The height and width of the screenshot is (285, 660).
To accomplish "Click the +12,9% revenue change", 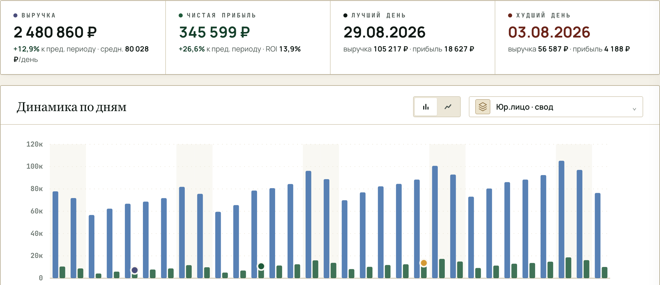I will click(26, 49).
